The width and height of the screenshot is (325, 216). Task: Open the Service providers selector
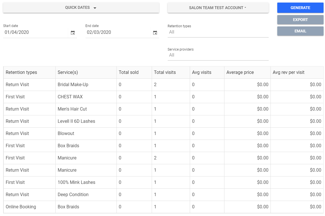[218, 55]
